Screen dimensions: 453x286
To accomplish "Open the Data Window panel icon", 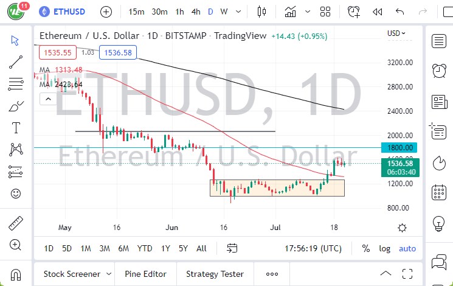I will click(438, 131).
